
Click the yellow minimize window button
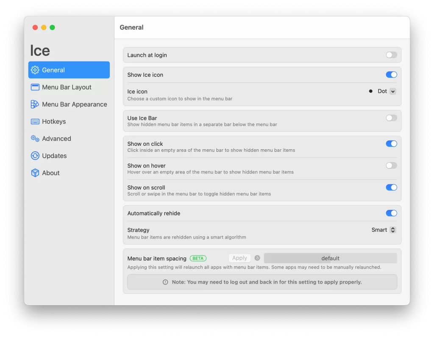(x=44, y=28)
